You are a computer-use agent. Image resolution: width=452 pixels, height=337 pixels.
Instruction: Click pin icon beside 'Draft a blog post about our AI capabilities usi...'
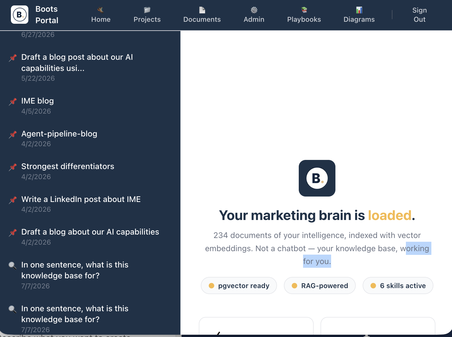[x=13, y=58]
